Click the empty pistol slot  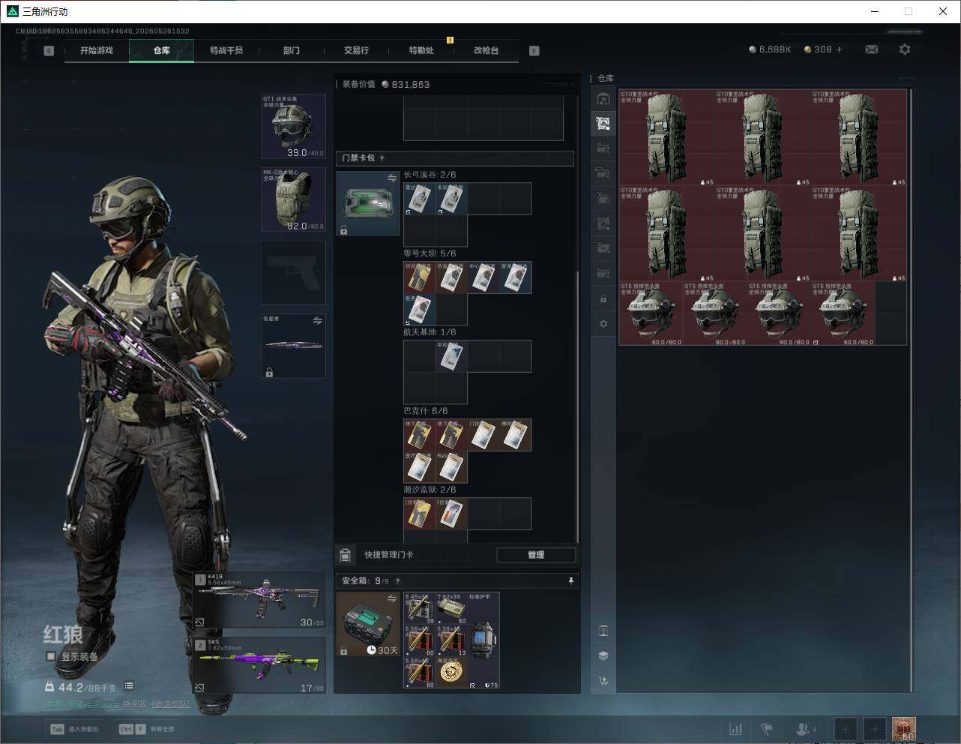[293, 272]
